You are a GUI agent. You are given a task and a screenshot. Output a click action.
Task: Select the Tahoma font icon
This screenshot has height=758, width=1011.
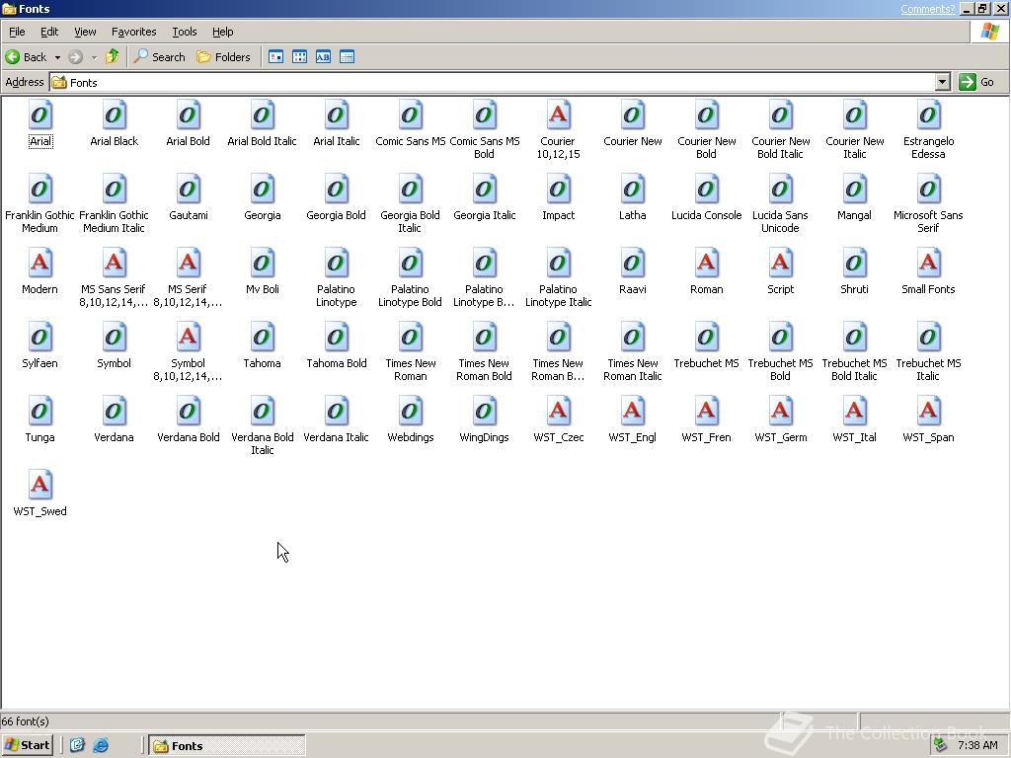coord(263,338)
